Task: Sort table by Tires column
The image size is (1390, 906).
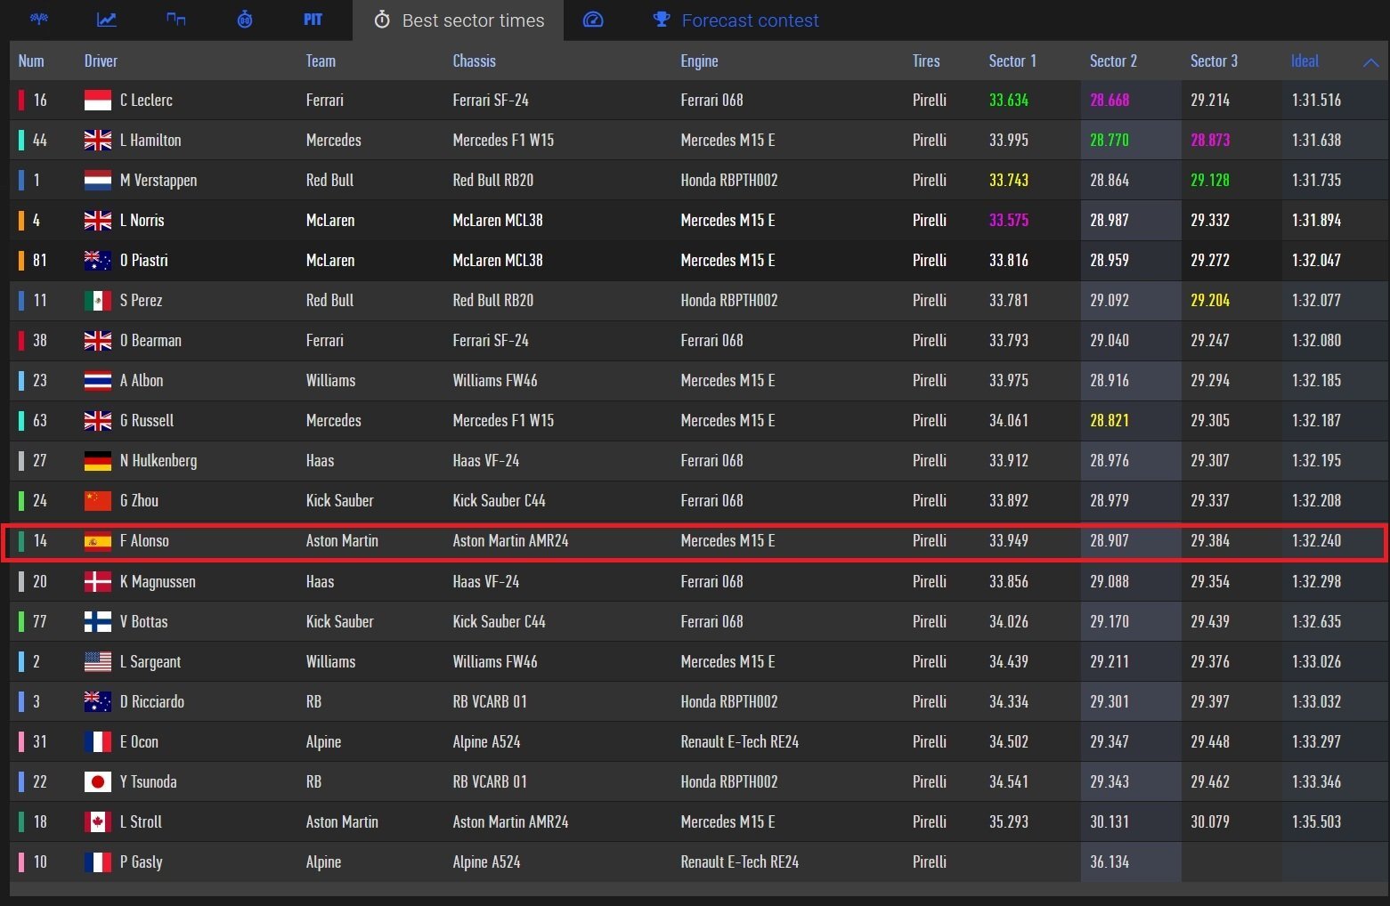Action: coord(926,61)
